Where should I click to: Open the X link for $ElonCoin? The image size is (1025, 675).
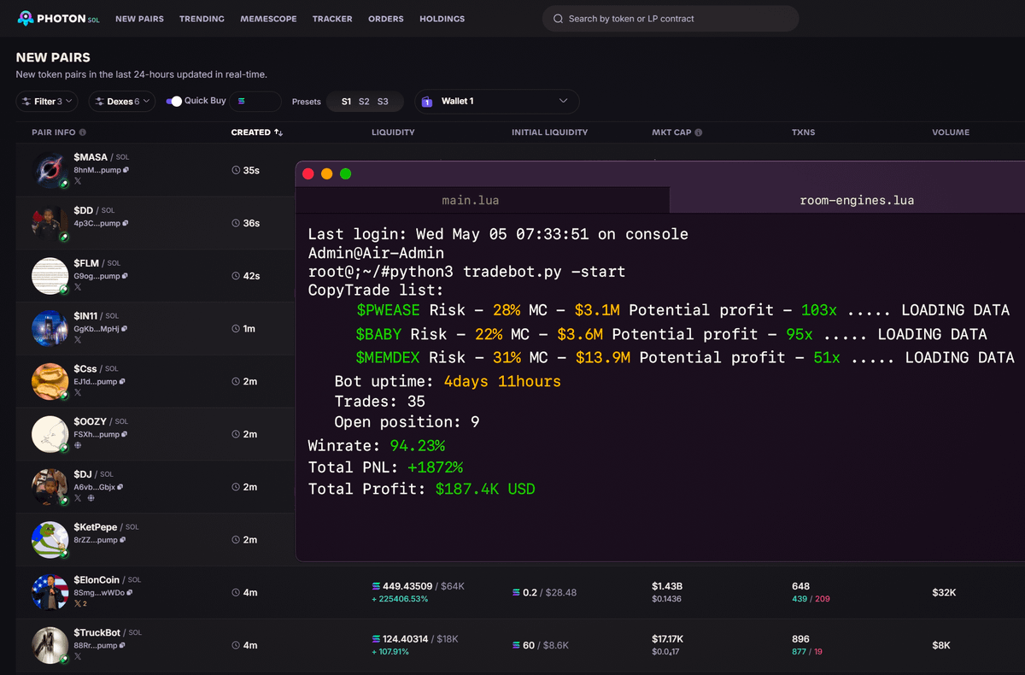pyautogui.click(x=78, y=603)
